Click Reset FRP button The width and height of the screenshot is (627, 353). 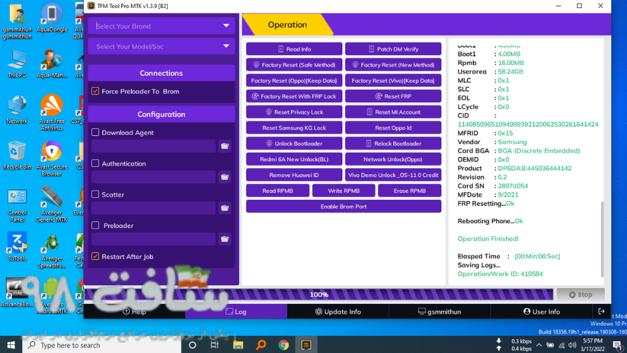393,96
